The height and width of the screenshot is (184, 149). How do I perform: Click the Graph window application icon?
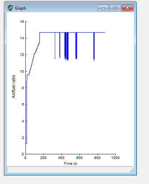pos(10,8)
